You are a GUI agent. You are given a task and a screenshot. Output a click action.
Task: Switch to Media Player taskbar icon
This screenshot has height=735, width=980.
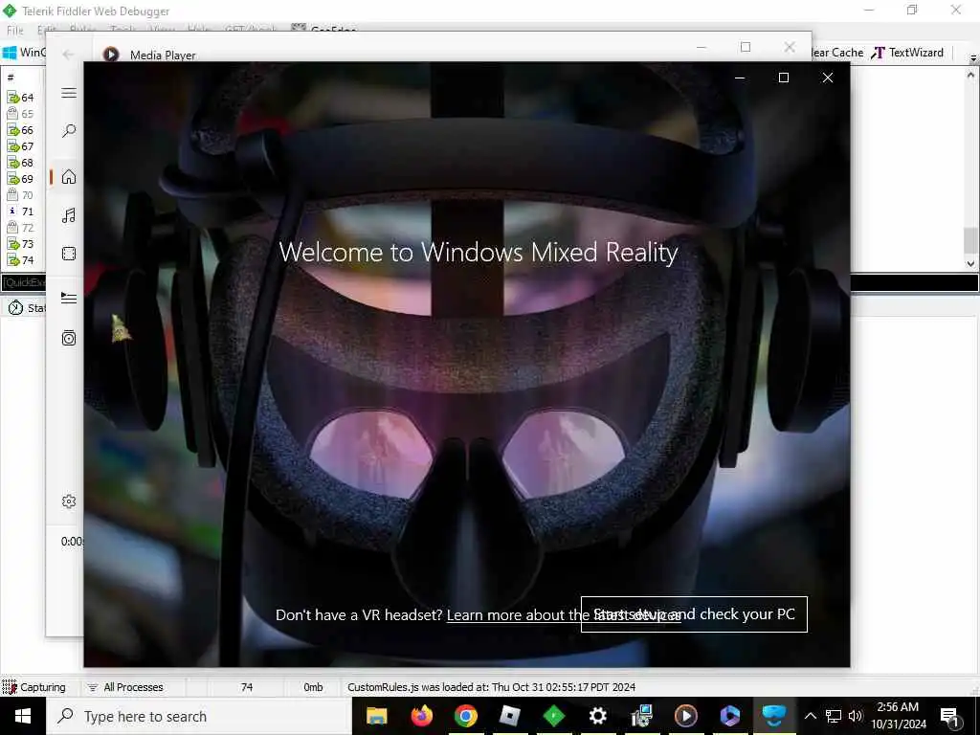point(685,716)
